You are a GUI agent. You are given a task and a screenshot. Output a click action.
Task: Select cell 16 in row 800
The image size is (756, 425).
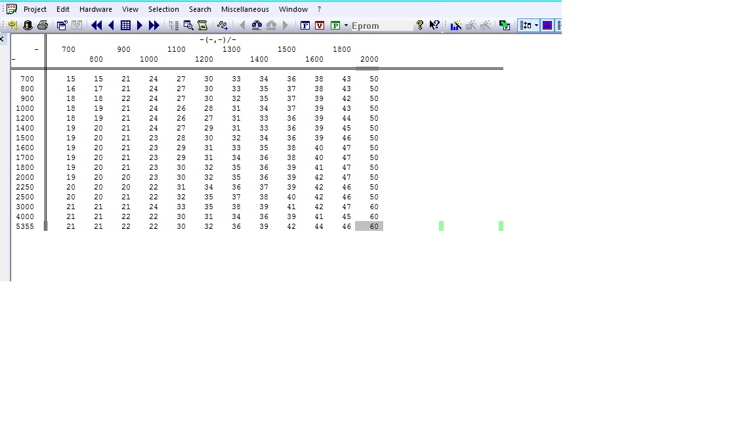coord(71,89)
